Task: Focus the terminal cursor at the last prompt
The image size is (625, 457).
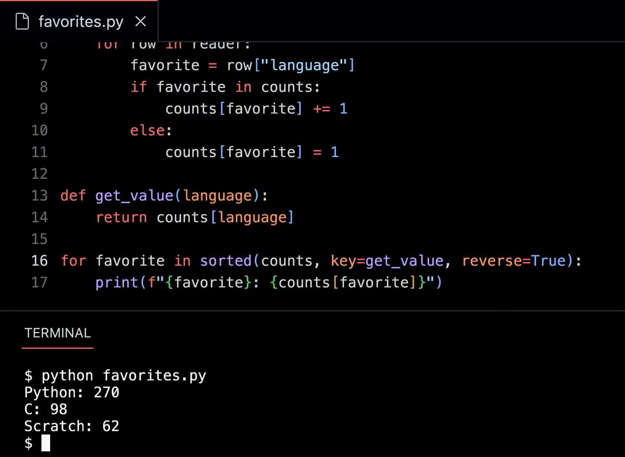Action: 46,443
